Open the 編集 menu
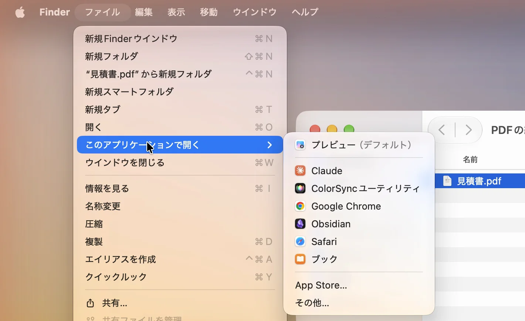This screenshot has height=321, width=525. [144, 12]
